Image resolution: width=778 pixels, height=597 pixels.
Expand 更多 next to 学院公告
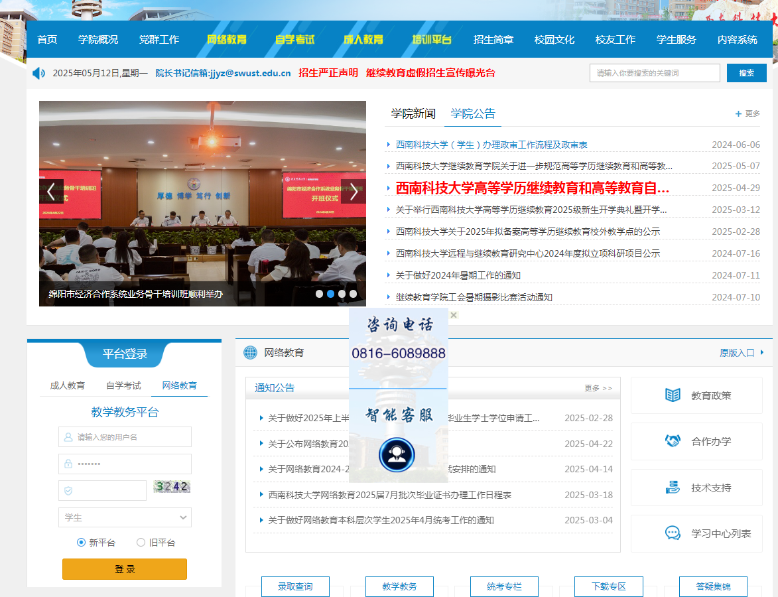(747, 113)
